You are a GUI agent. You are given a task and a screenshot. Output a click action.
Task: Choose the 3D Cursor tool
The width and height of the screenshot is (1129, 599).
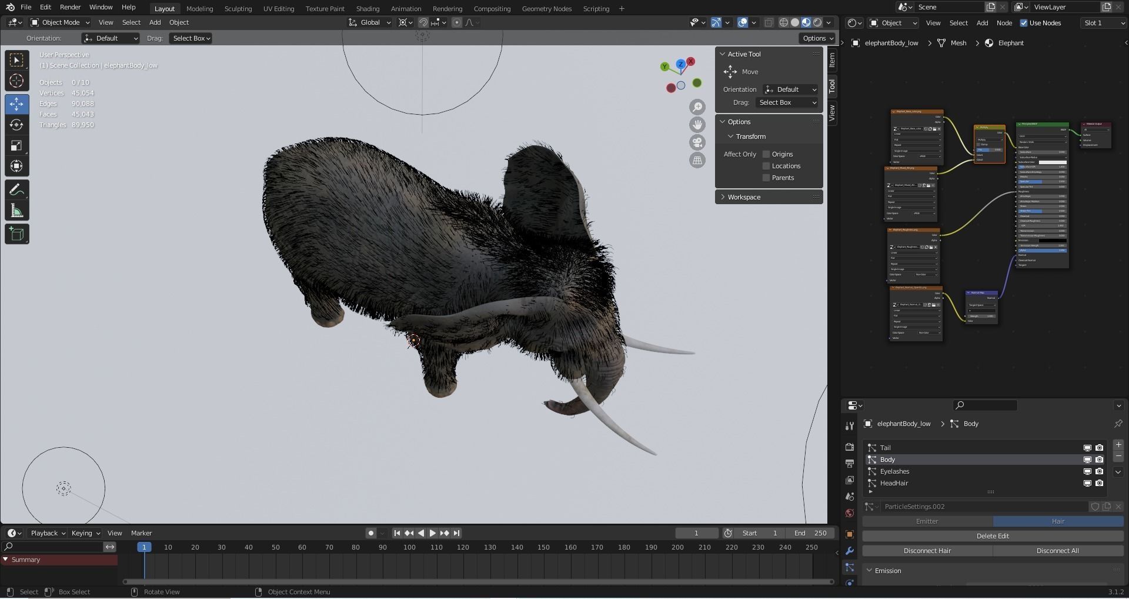pos(16,81)
